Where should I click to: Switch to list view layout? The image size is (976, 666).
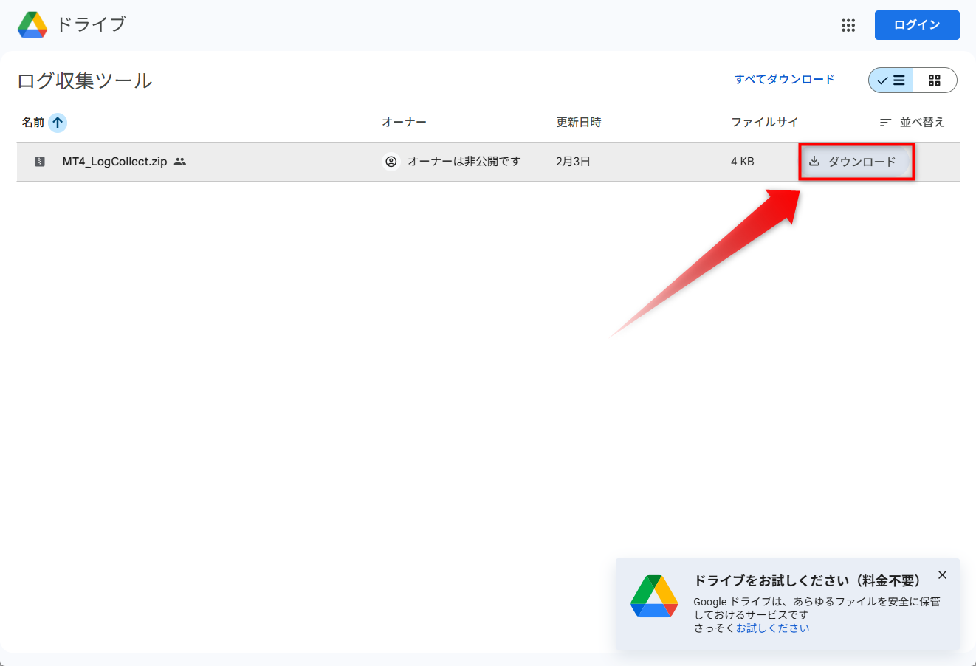point(891,80)
